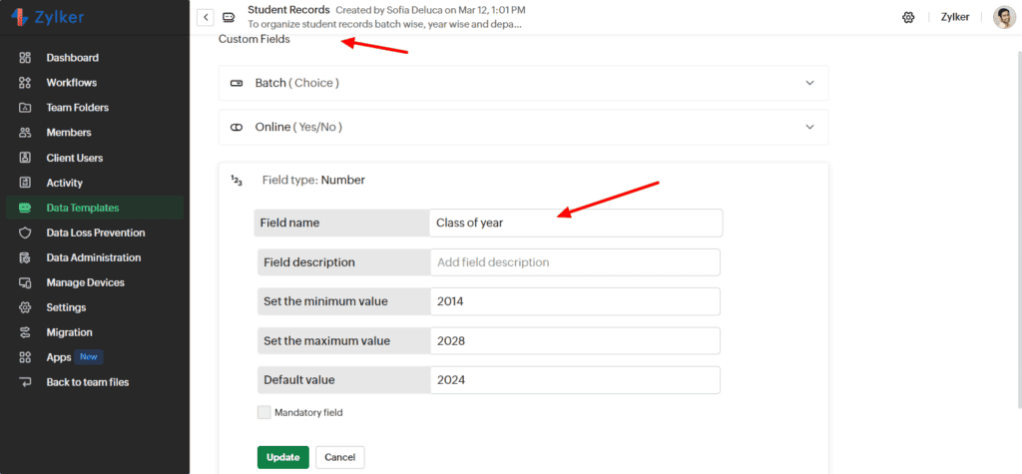Screen dimensions: 1022x474
Task: Open Dashboard in the sidebar
Action: [x=72, y=57]
